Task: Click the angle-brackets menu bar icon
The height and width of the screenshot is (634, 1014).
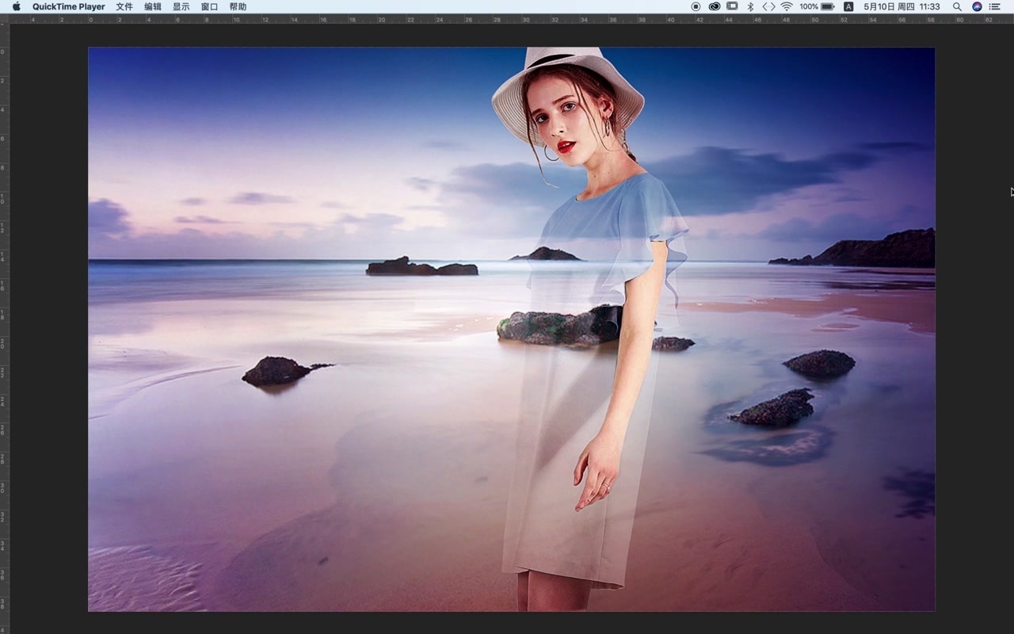Action: (768, 6)
